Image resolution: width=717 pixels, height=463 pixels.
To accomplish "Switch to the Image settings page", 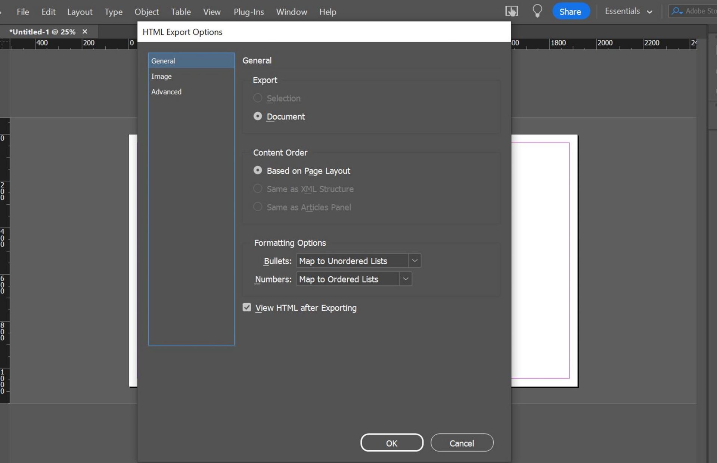I will tap(162, 76).
